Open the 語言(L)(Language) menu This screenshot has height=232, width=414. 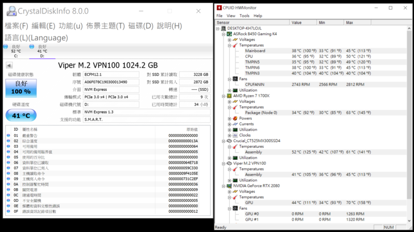coord(36,38)
